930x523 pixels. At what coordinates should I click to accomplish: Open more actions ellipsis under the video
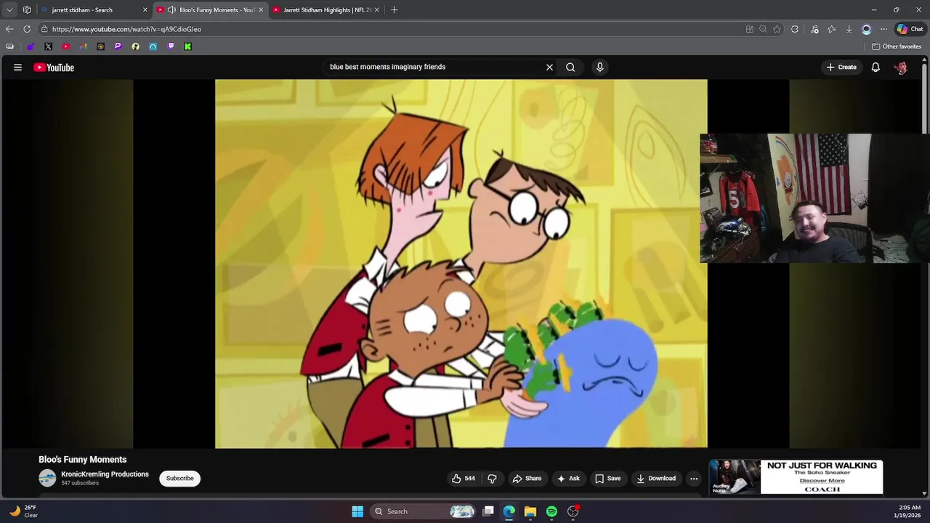click(694, 478)
